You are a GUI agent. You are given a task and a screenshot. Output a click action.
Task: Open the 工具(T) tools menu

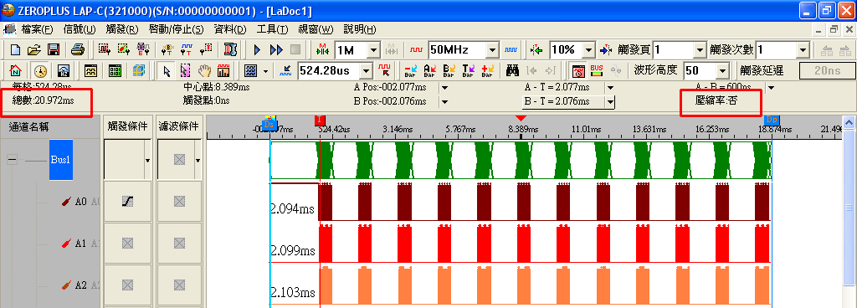(x=272, y=29)
